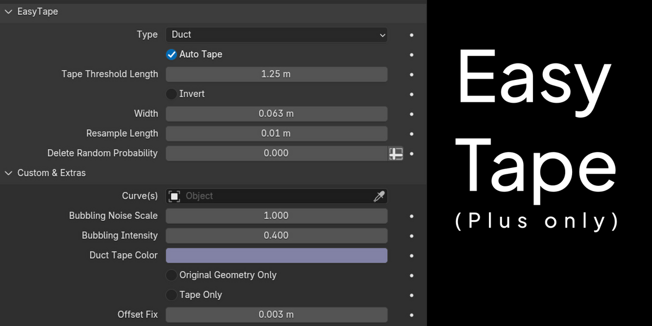Click animate dot beside Duct Tape Color

(412, 256)
